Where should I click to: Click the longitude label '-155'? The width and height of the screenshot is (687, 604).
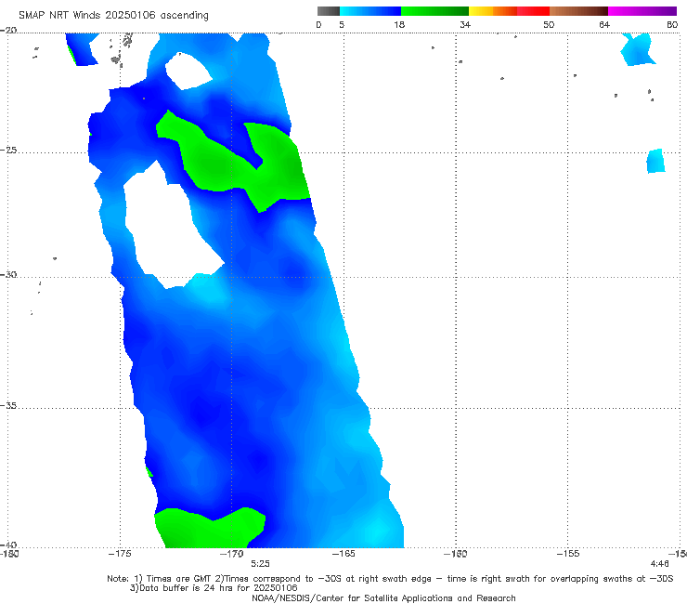point(568,554)
